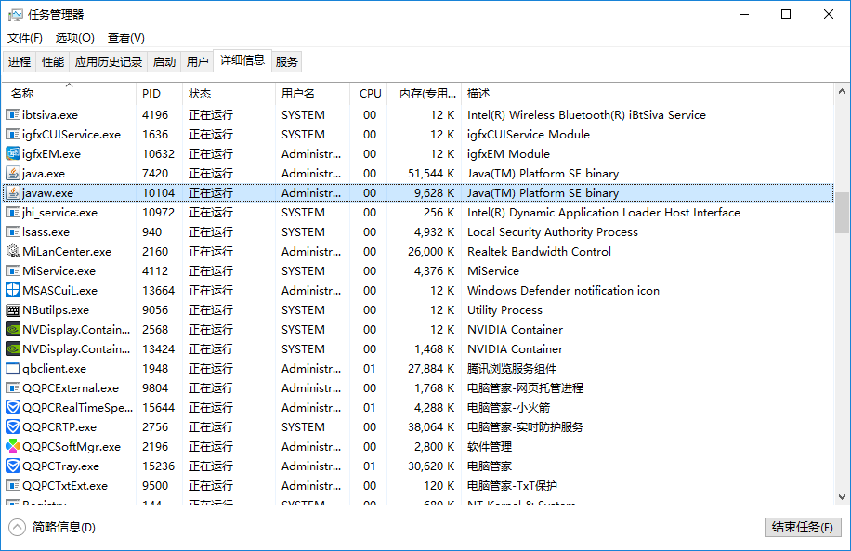Click the QQPCRealTimeSpe.exe shield icon
This screenshot has height=551, width=851.
coord(11,407)
